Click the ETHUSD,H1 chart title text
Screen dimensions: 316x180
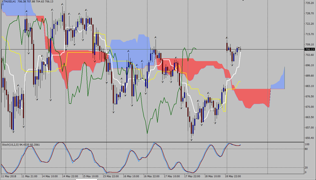pos(9,1)
